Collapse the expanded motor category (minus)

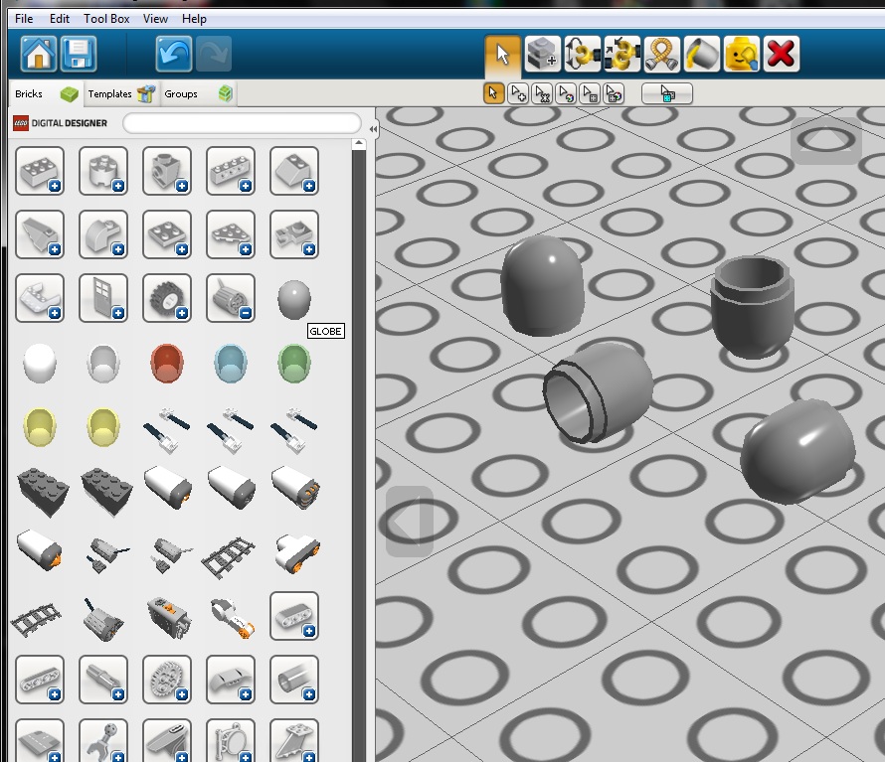(231, 298)
